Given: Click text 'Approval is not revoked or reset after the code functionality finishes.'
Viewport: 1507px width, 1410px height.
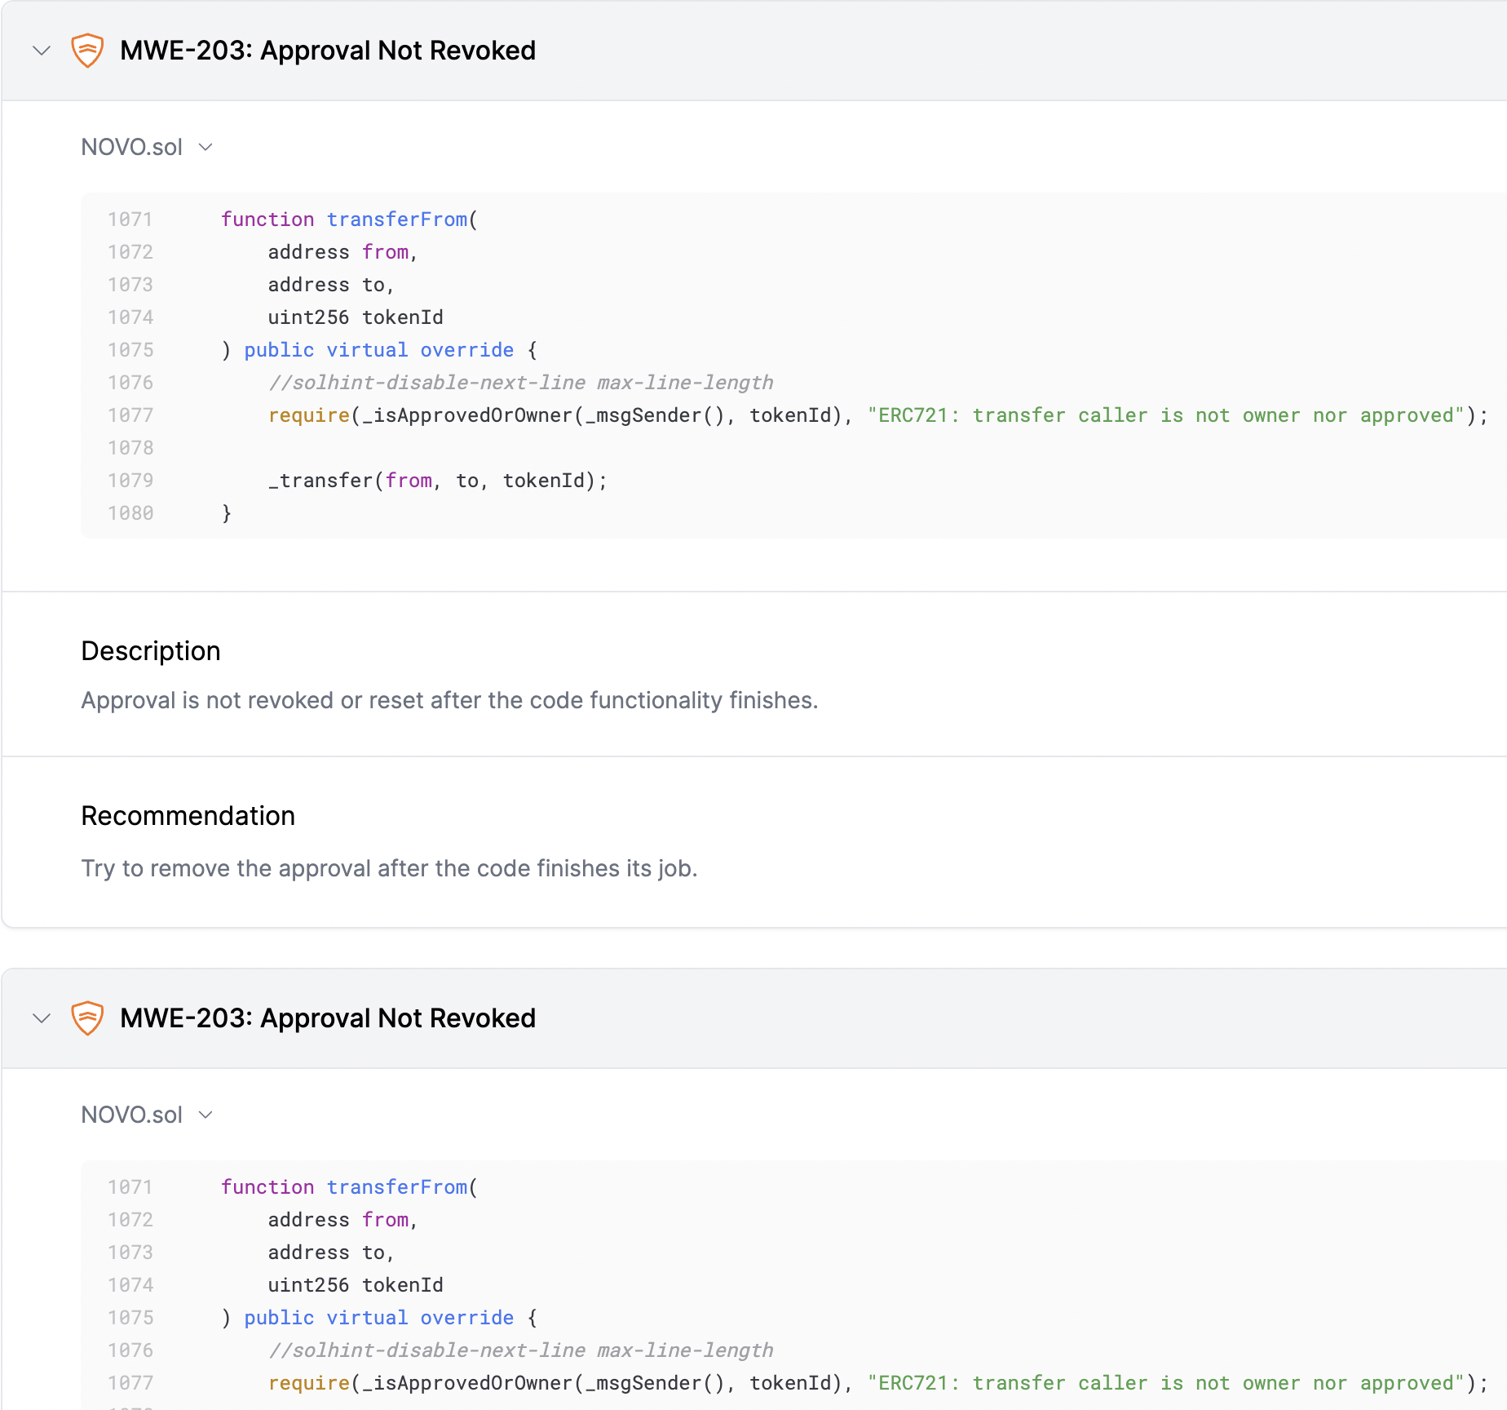Looking at the screenshot, I should click(449, 700).
